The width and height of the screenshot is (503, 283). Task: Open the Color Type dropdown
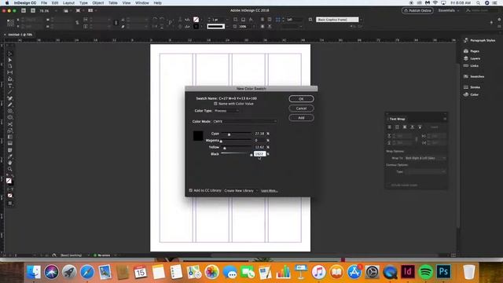pyautogui.click(x=226, y=111)
